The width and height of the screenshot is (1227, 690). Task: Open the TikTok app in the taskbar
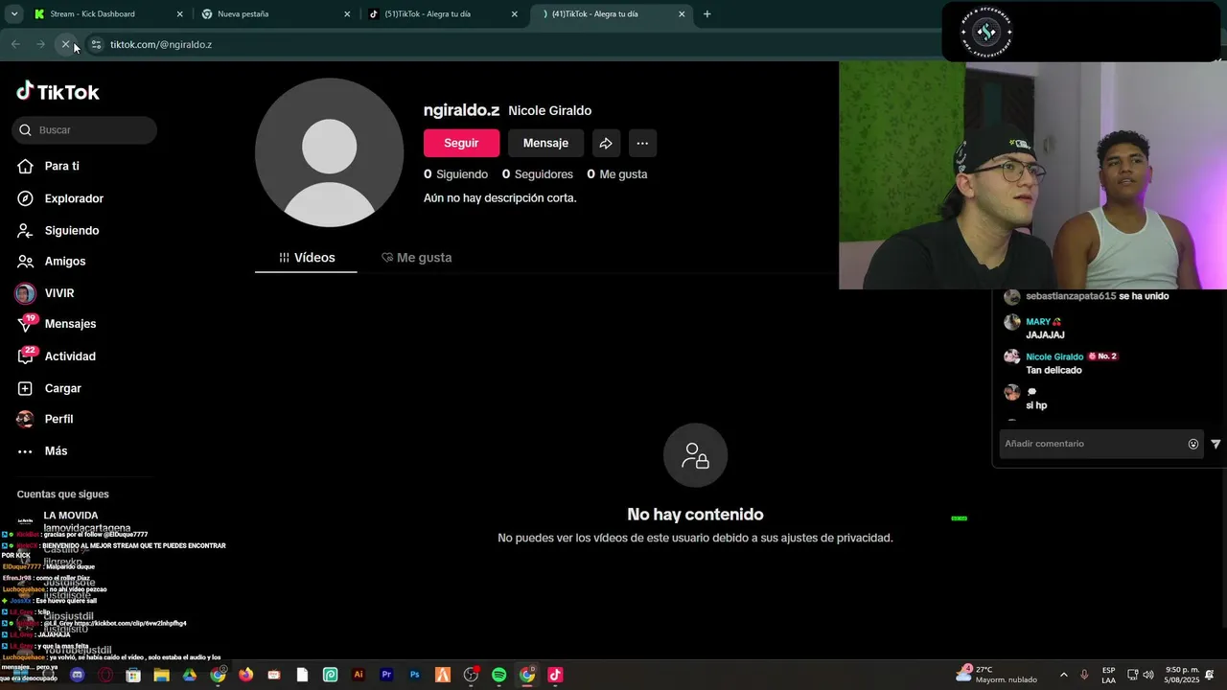[555, 675]
